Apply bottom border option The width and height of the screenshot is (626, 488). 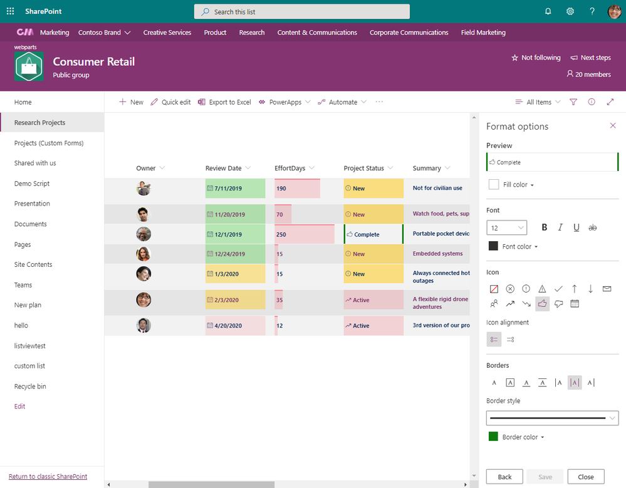[526, 383]
